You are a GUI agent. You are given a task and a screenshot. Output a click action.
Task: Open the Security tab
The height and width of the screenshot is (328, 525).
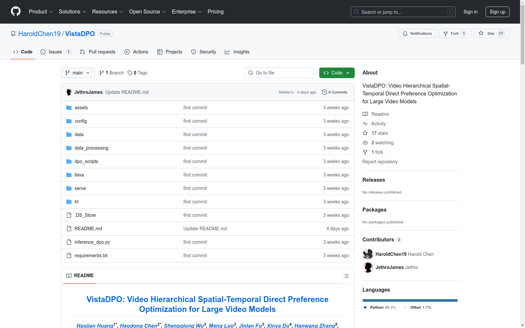point(204,52)
